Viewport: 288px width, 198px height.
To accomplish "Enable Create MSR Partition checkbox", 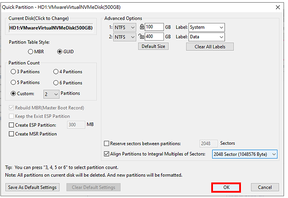I will tap(12, 134).
